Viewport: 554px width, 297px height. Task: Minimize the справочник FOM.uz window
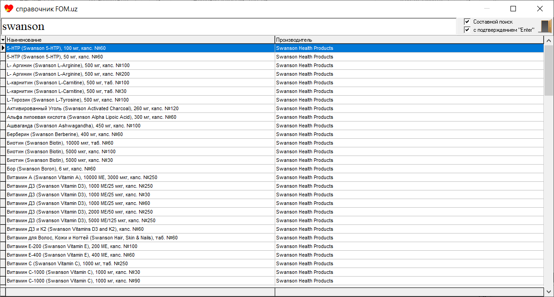point(487,9)
